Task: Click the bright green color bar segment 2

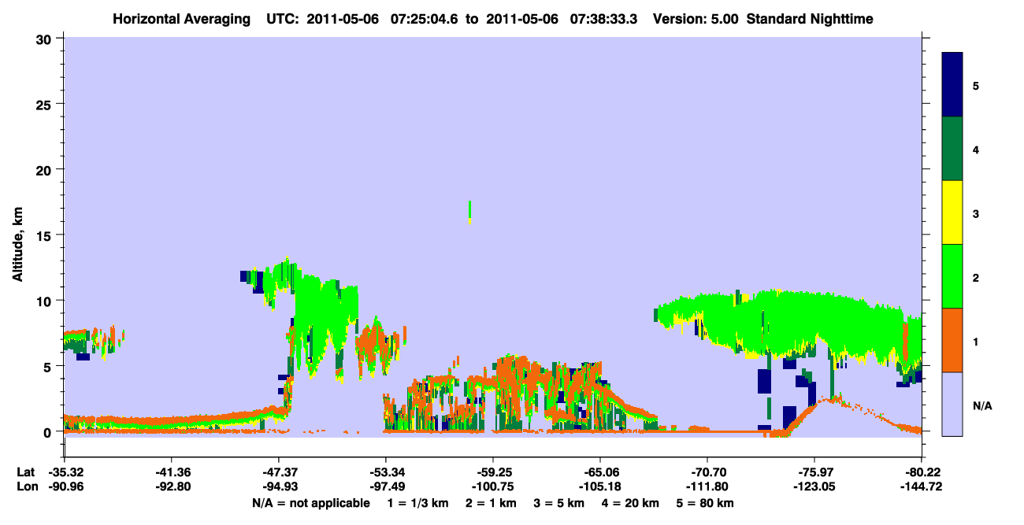Action: pyautogui.click(x=952, y=276)
